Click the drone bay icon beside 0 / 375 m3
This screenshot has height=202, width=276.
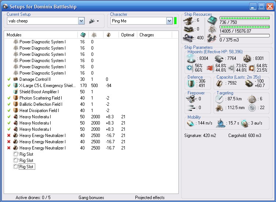[x=212, y=38]
